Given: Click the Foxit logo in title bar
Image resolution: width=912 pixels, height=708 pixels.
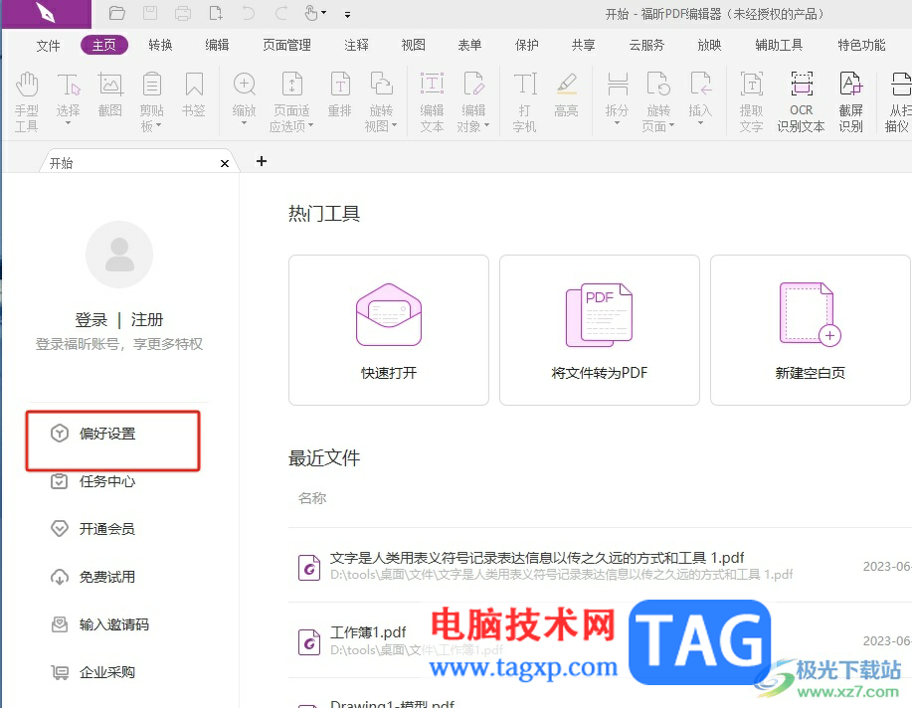Looking at the screenshot, I should coord(46,13).
